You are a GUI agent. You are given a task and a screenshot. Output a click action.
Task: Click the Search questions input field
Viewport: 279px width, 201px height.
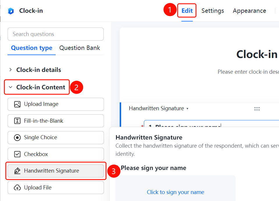pyautogui.click(x=56, y=34)
